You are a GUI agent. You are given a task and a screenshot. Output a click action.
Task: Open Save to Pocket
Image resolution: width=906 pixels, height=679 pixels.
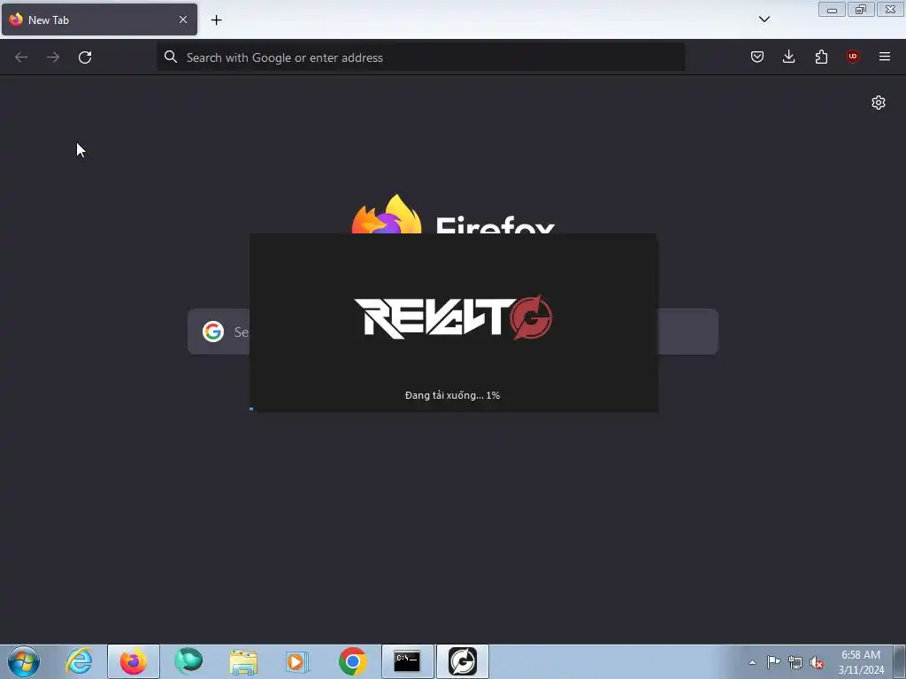[757, 57]
